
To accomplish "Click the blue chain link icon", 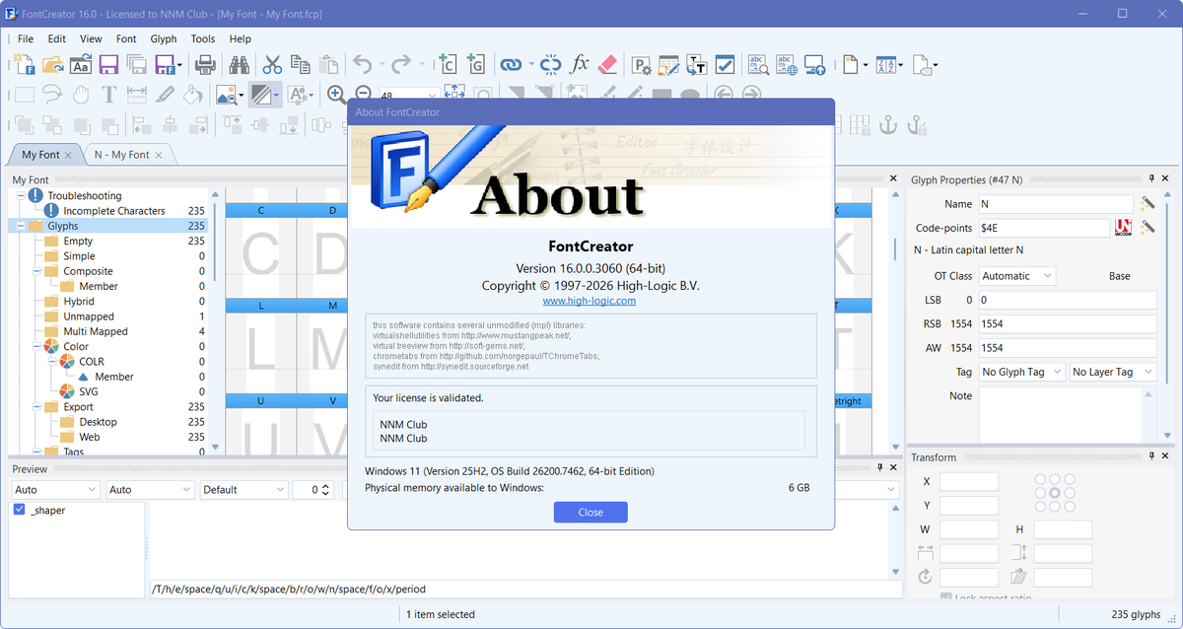I will (x=511, y=65).
